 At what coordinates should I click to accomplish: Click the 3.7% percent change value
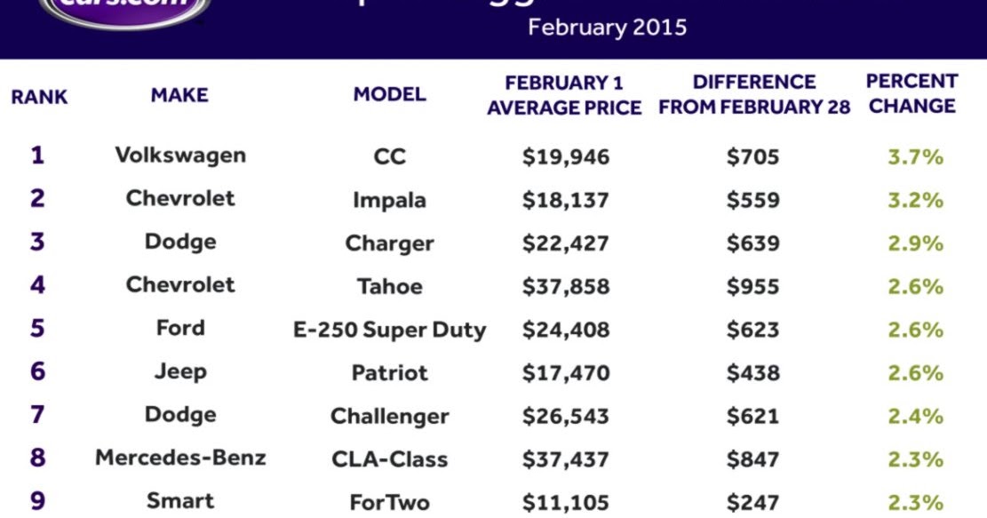tap(914, 158)
